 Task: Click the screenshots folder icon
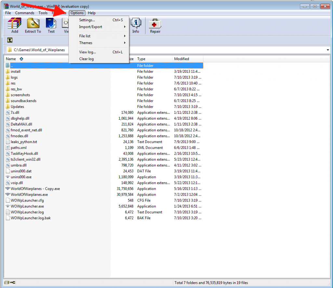pos(8,95)
